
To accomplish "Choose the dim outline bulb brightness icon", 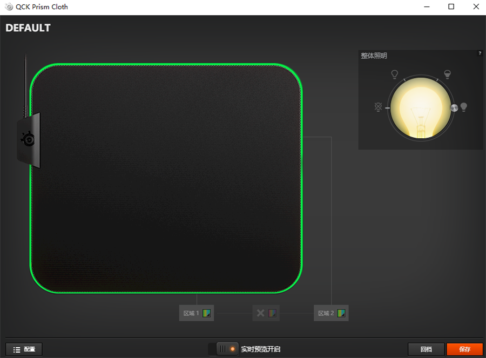I will click(x=394, y=74).
